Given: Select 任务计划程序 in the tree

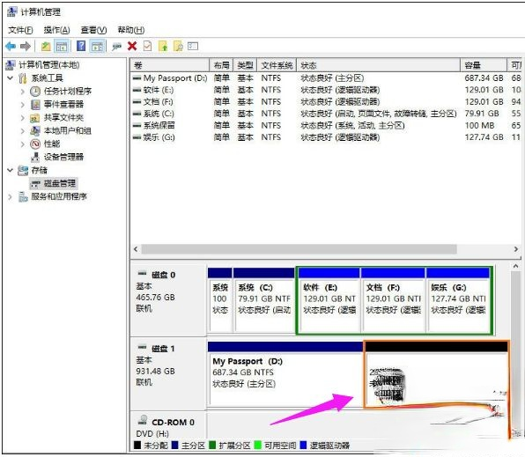Looking at the screenshot, I should (68, 92).
